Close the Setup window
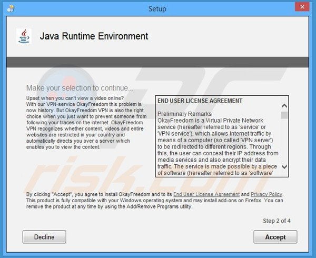Screen dimensions: 316x258 [302, 7]
